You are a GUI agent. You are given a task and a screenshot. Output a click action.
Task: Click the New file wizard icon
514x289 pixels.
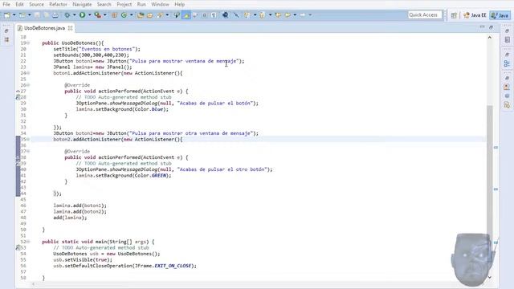coord(7,15)
